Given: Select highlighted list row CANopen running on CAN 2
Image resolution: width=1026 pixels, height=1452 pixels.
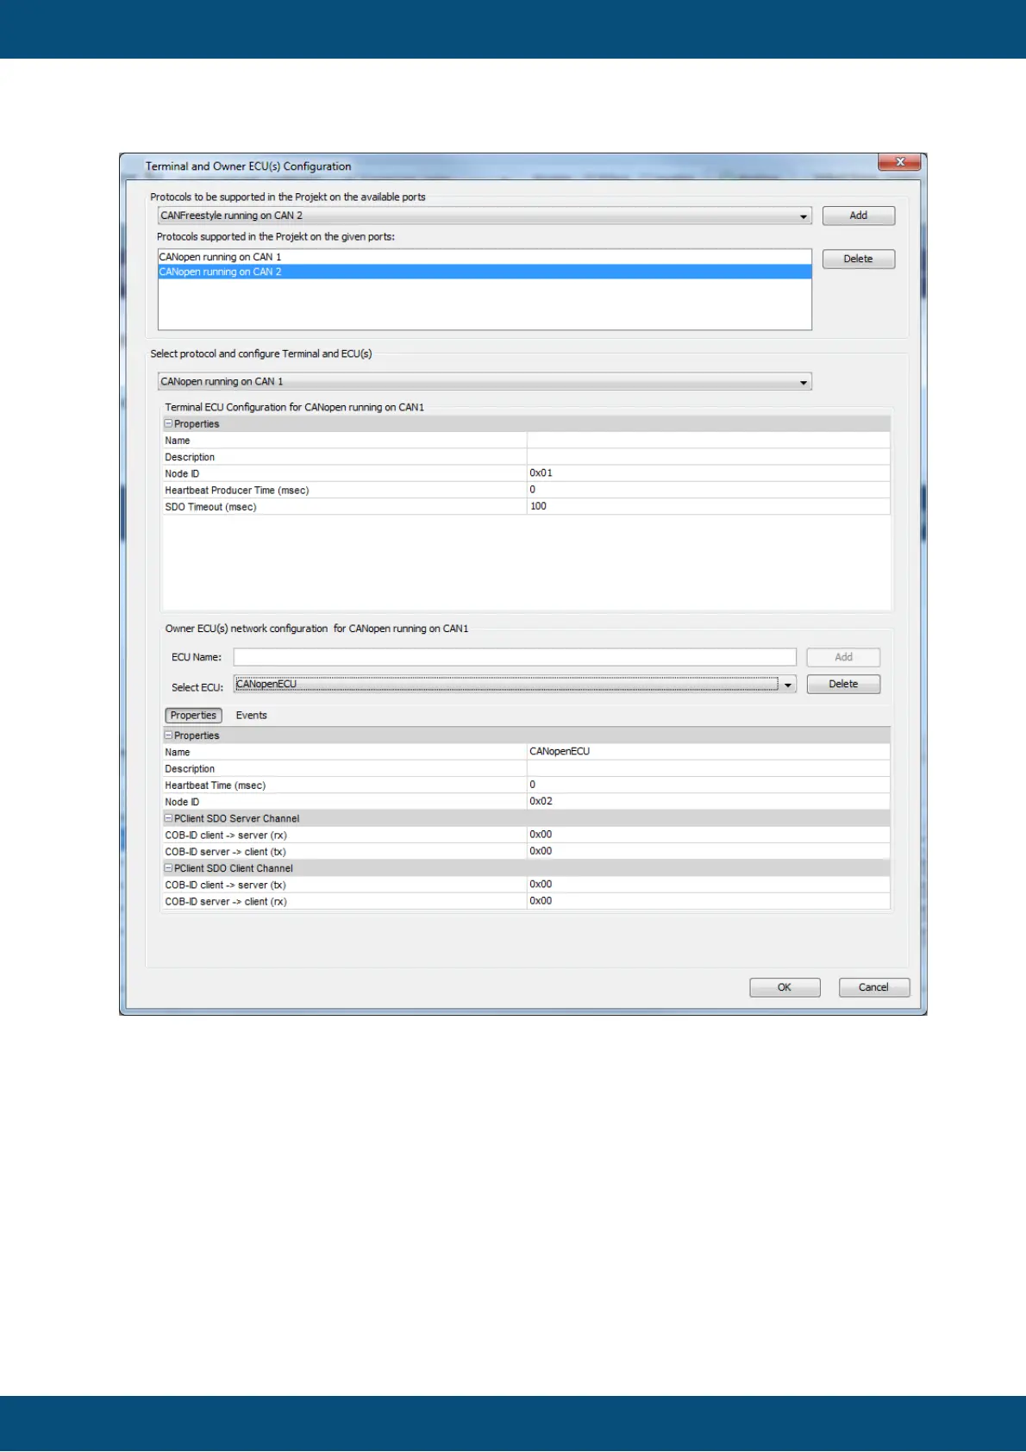Looking at the screenshot, I should click(485, 272).
